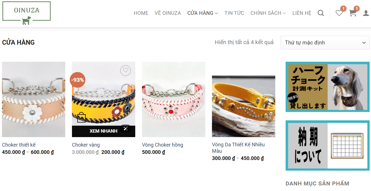371x191 pixels.
Task: Click the magic wand icon on Choker vàng
Action: pyautogui.click(x=125, y=128)
